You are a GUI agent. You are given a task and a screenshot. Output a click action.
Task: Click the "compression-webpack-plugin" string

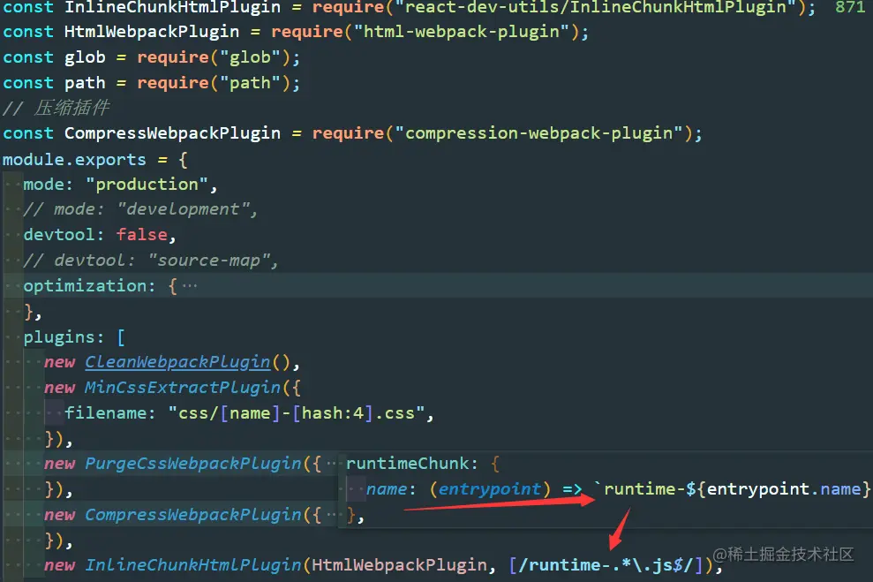538,133
